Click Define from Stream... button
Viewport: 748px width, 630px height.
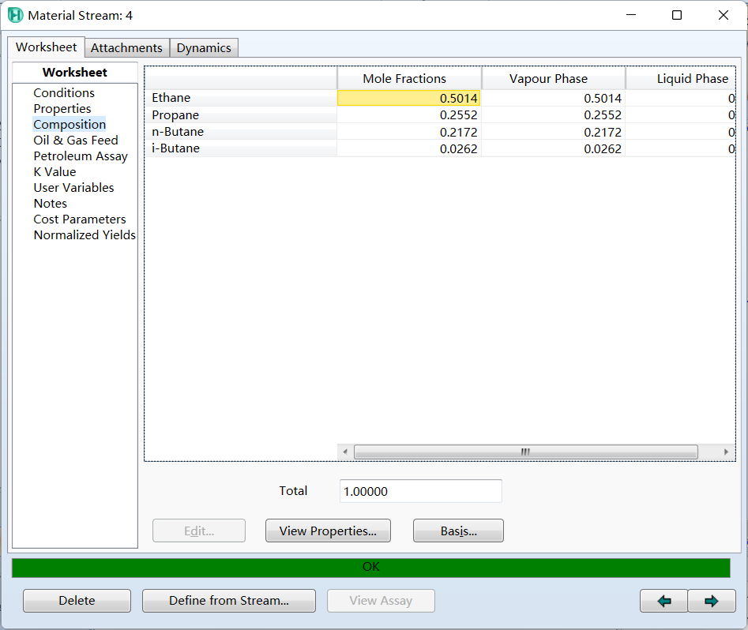(x=229, y=601)
